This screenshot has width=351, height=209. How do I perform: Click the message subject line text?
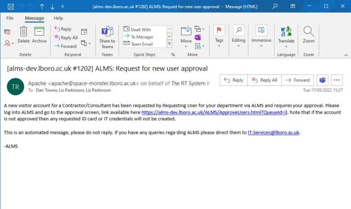(x=107, y=68)
